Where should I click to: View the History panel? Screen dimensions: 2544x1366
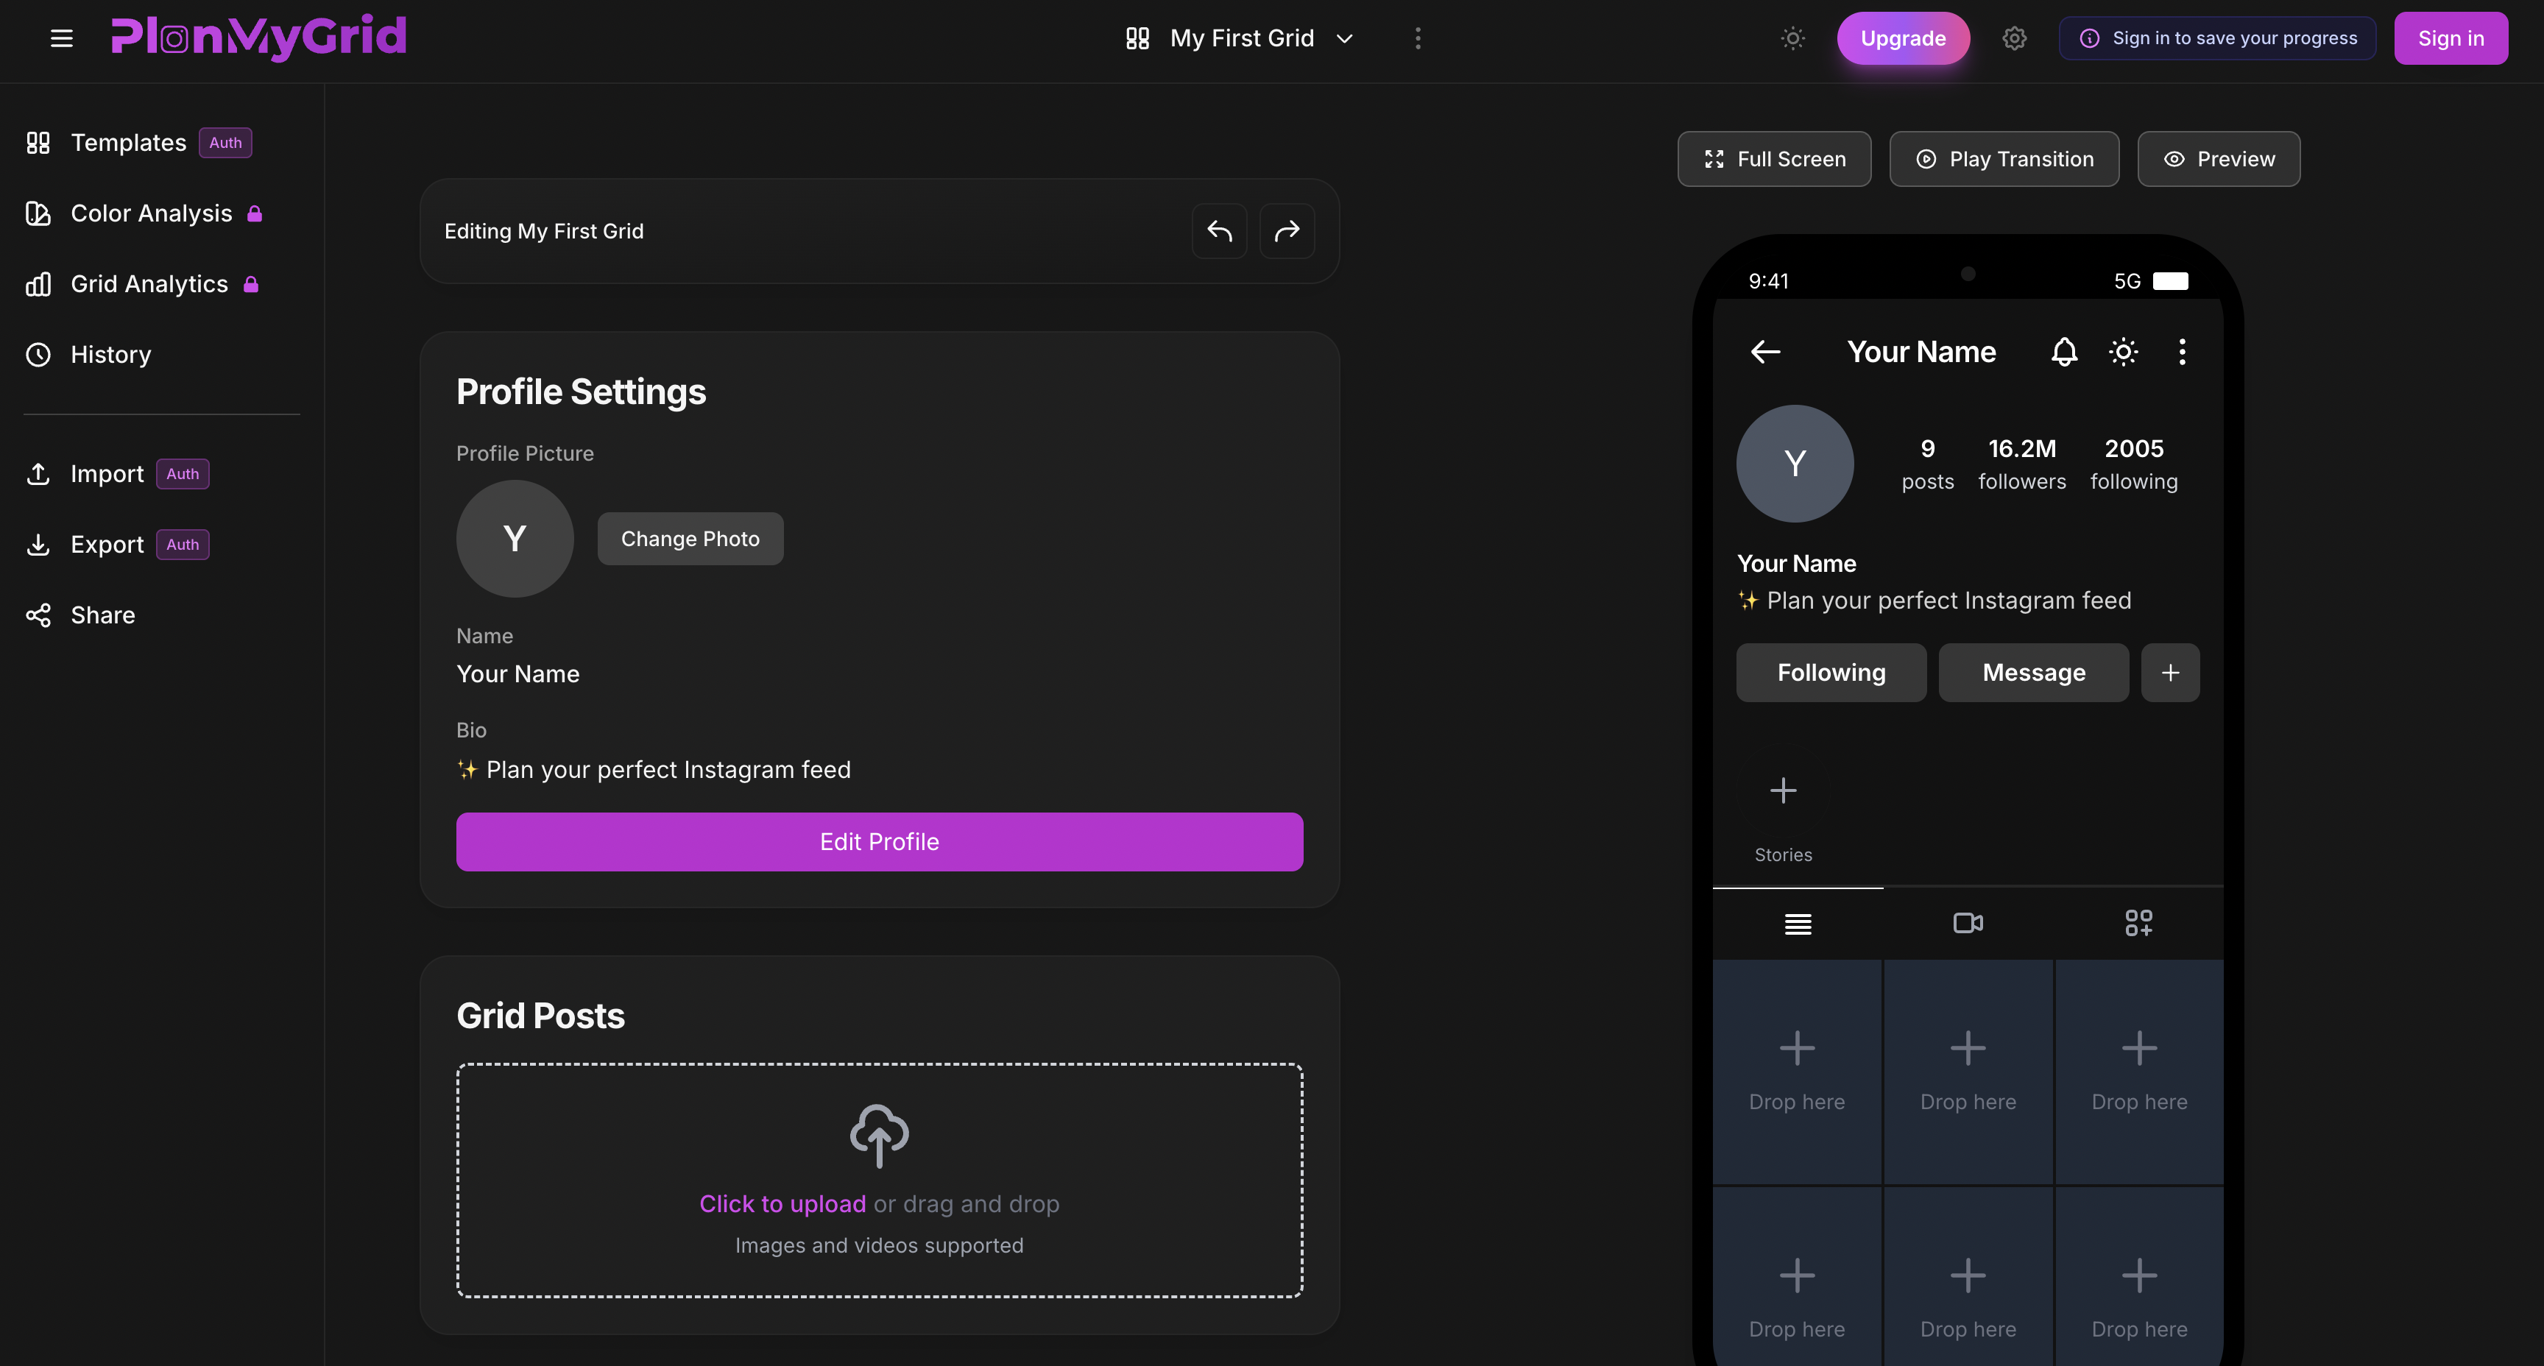[110, 355]
